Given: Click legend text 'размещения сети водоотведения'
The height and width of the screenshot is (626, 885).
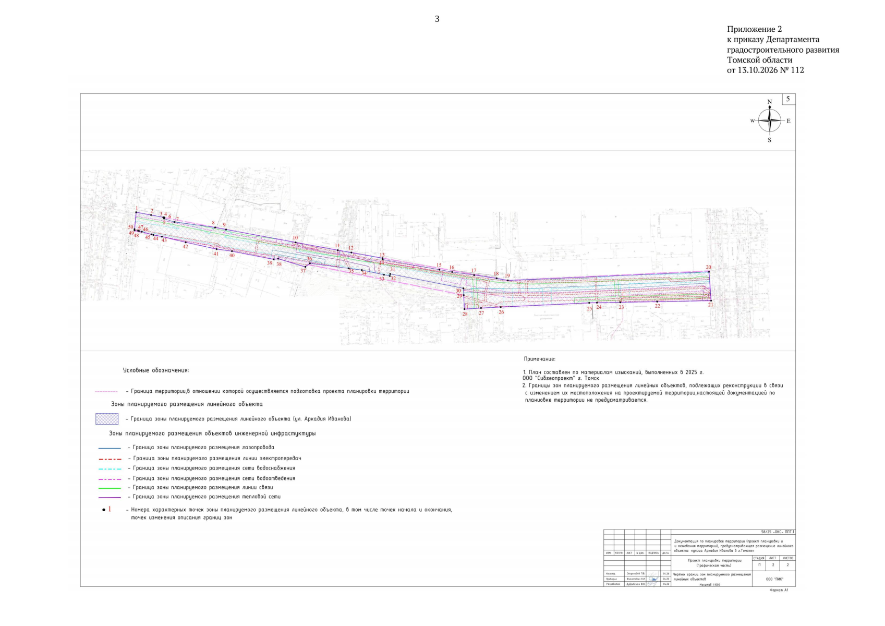Looking at the screenshot, I should pos(252,478).
